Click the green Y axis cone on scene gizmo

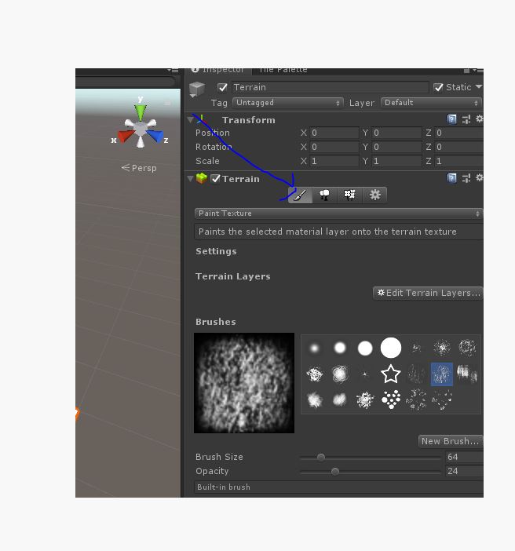click(x=141, y=112)
